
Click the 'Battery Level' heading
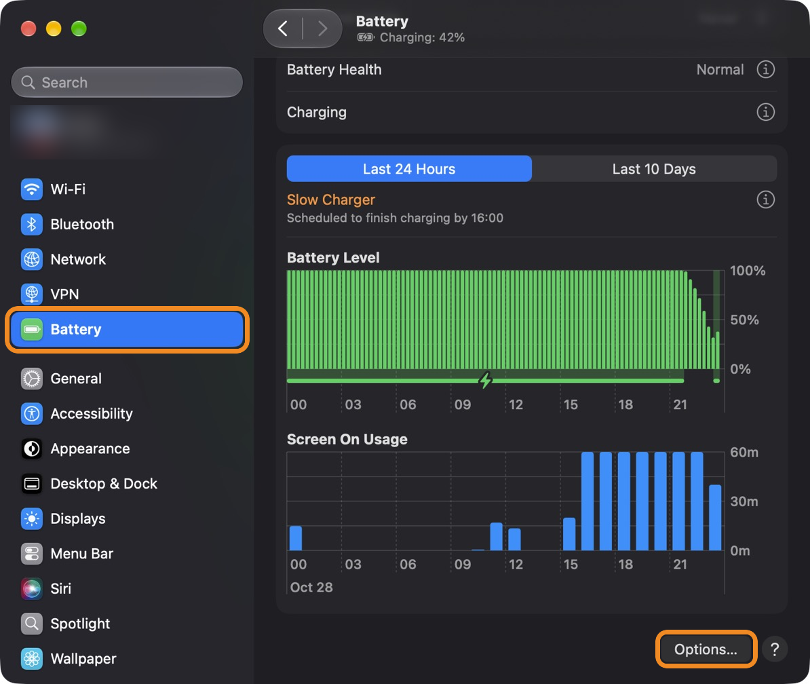pos(333,257)
